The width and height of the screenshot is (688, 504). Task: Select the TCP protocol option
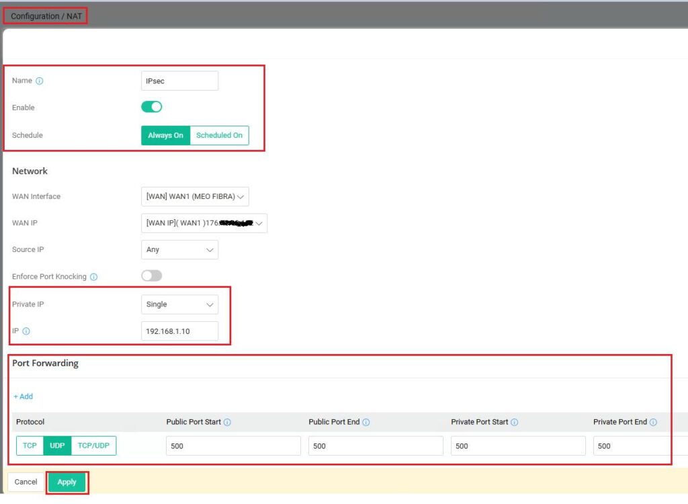click(30, 446)
